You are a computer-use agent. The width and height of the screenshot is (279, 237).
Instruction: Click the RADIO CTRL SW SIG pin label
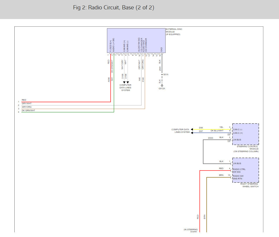pos(239,171)
